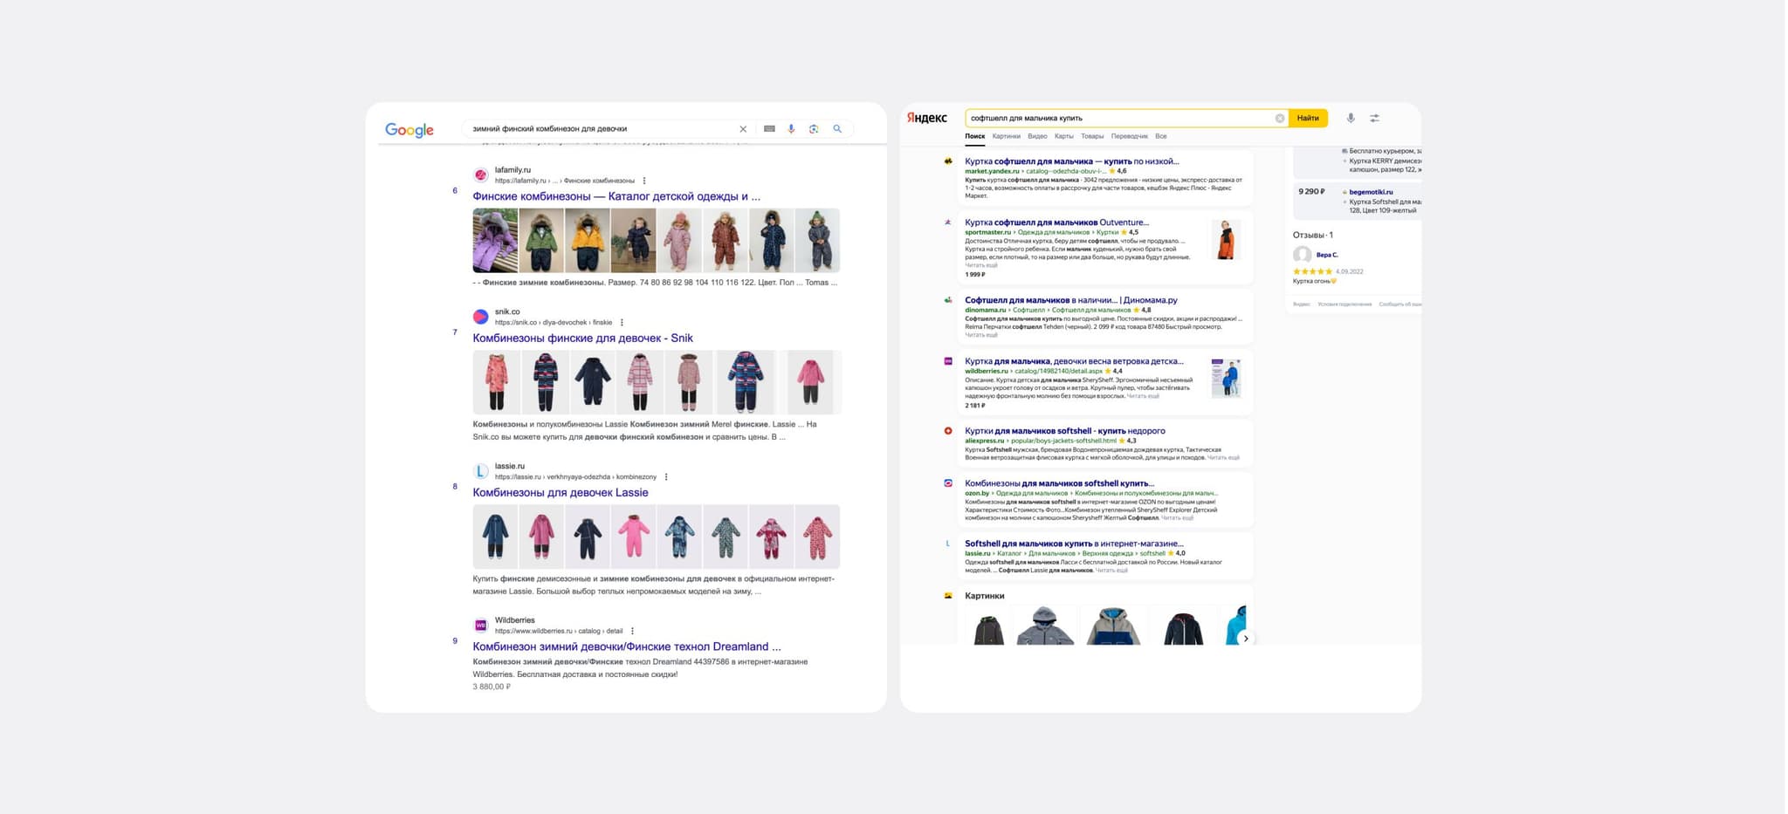Clear the Google search query with X
The width and height of the screenshot is (1788, 814).
click(x=743, y=129)
